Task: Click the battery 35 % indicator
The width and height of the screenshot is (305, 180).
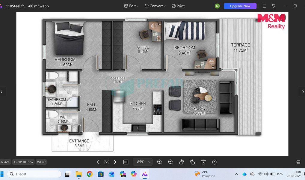Action: [277, 174]
